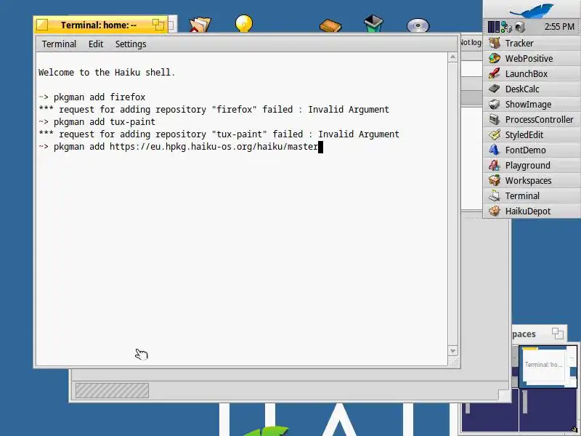Viewport: 581px width, 436px height.
Task: Select LaunchBox in the Deskbar
Action: [532, 73]
